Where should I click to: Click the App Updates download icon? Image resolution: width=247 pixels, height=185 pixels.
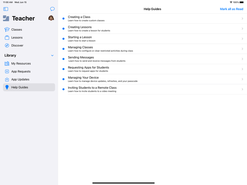(7, 79)
